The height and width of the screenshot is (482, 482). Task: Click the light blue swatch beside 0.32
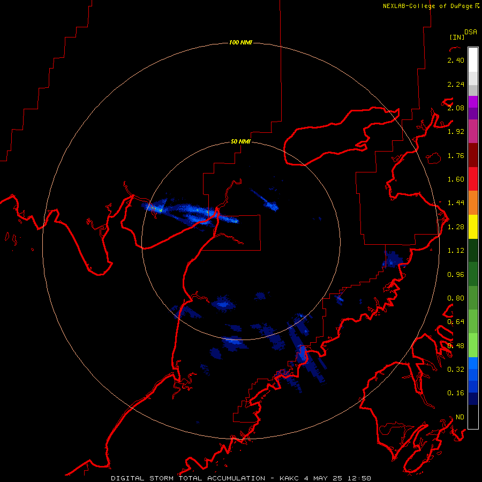473,363
